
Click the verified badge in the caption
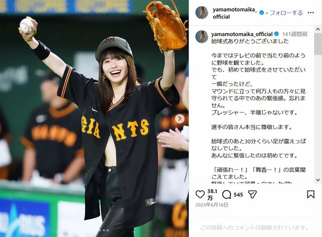277,34
